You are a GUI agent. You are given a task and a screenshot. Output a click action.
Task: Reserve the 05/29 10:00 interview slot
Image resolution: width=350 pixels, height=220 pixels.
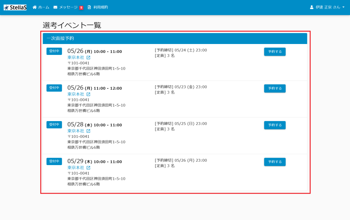274,162
